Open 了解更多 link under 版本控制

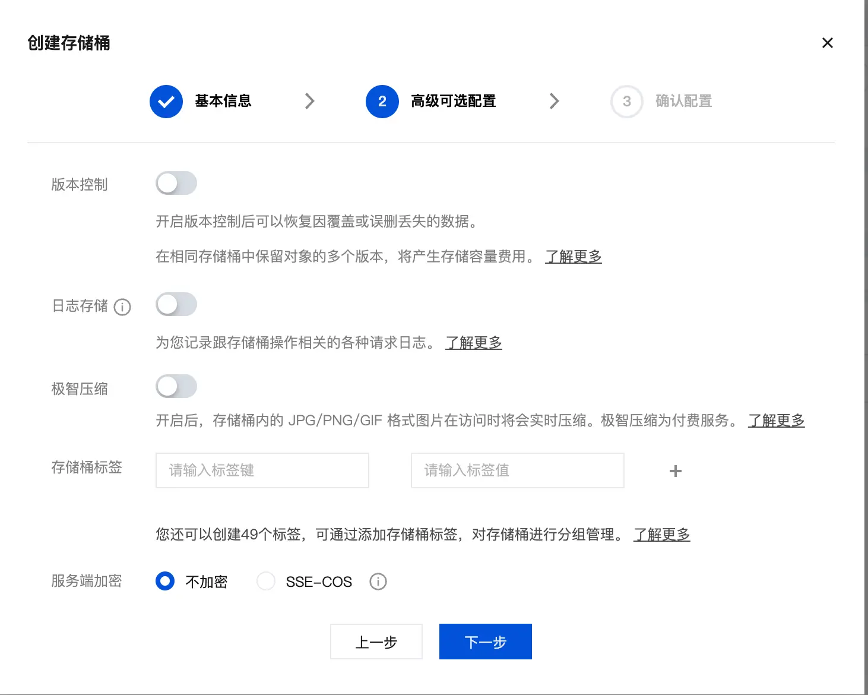point(573,257)
